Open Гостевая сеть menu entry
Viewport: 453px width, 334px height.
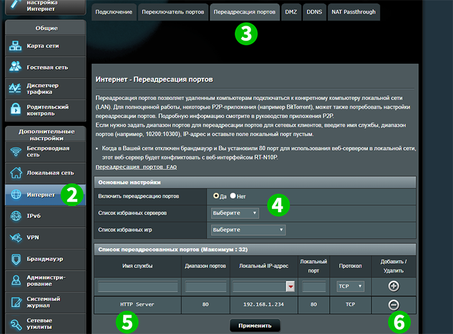point(45,67)
